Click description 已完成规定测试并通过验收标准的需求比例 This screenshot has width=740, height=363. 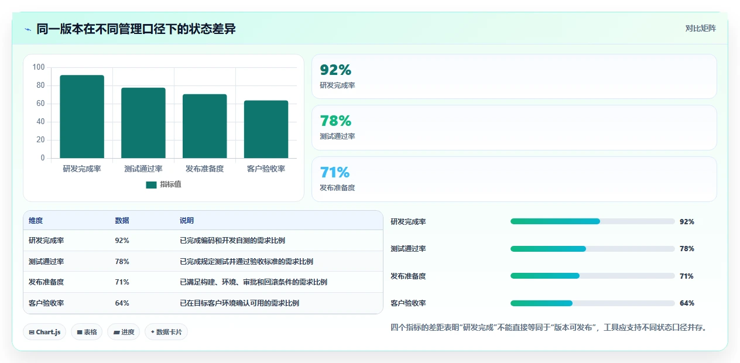246,262
